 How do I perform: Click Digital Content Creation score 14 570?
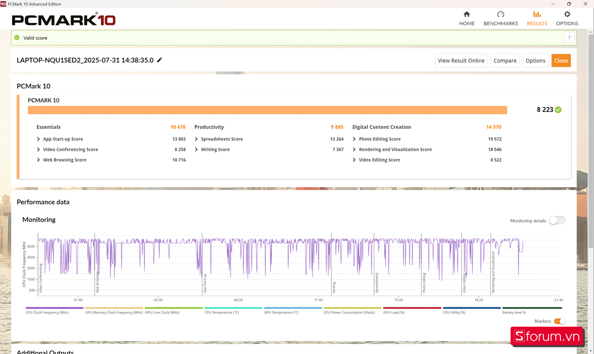pyautogui.click(x=494, y=127)
